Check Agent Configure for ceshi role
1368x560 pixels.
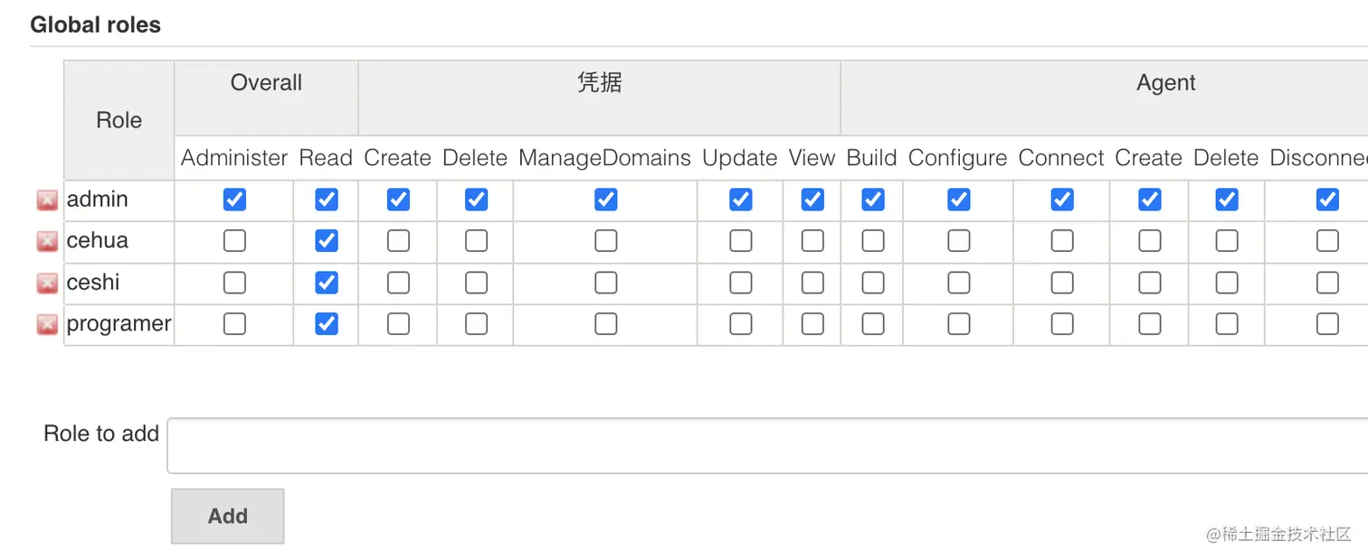[959, 283]
